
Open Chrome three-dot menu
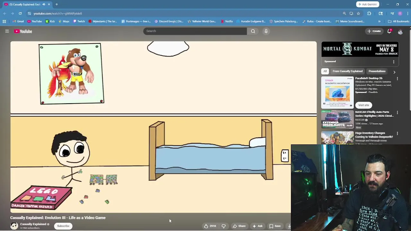[407, 13]
